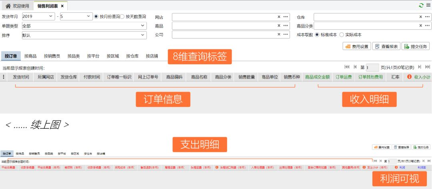Open the 单据类型 dropdown

coord(143,26)
